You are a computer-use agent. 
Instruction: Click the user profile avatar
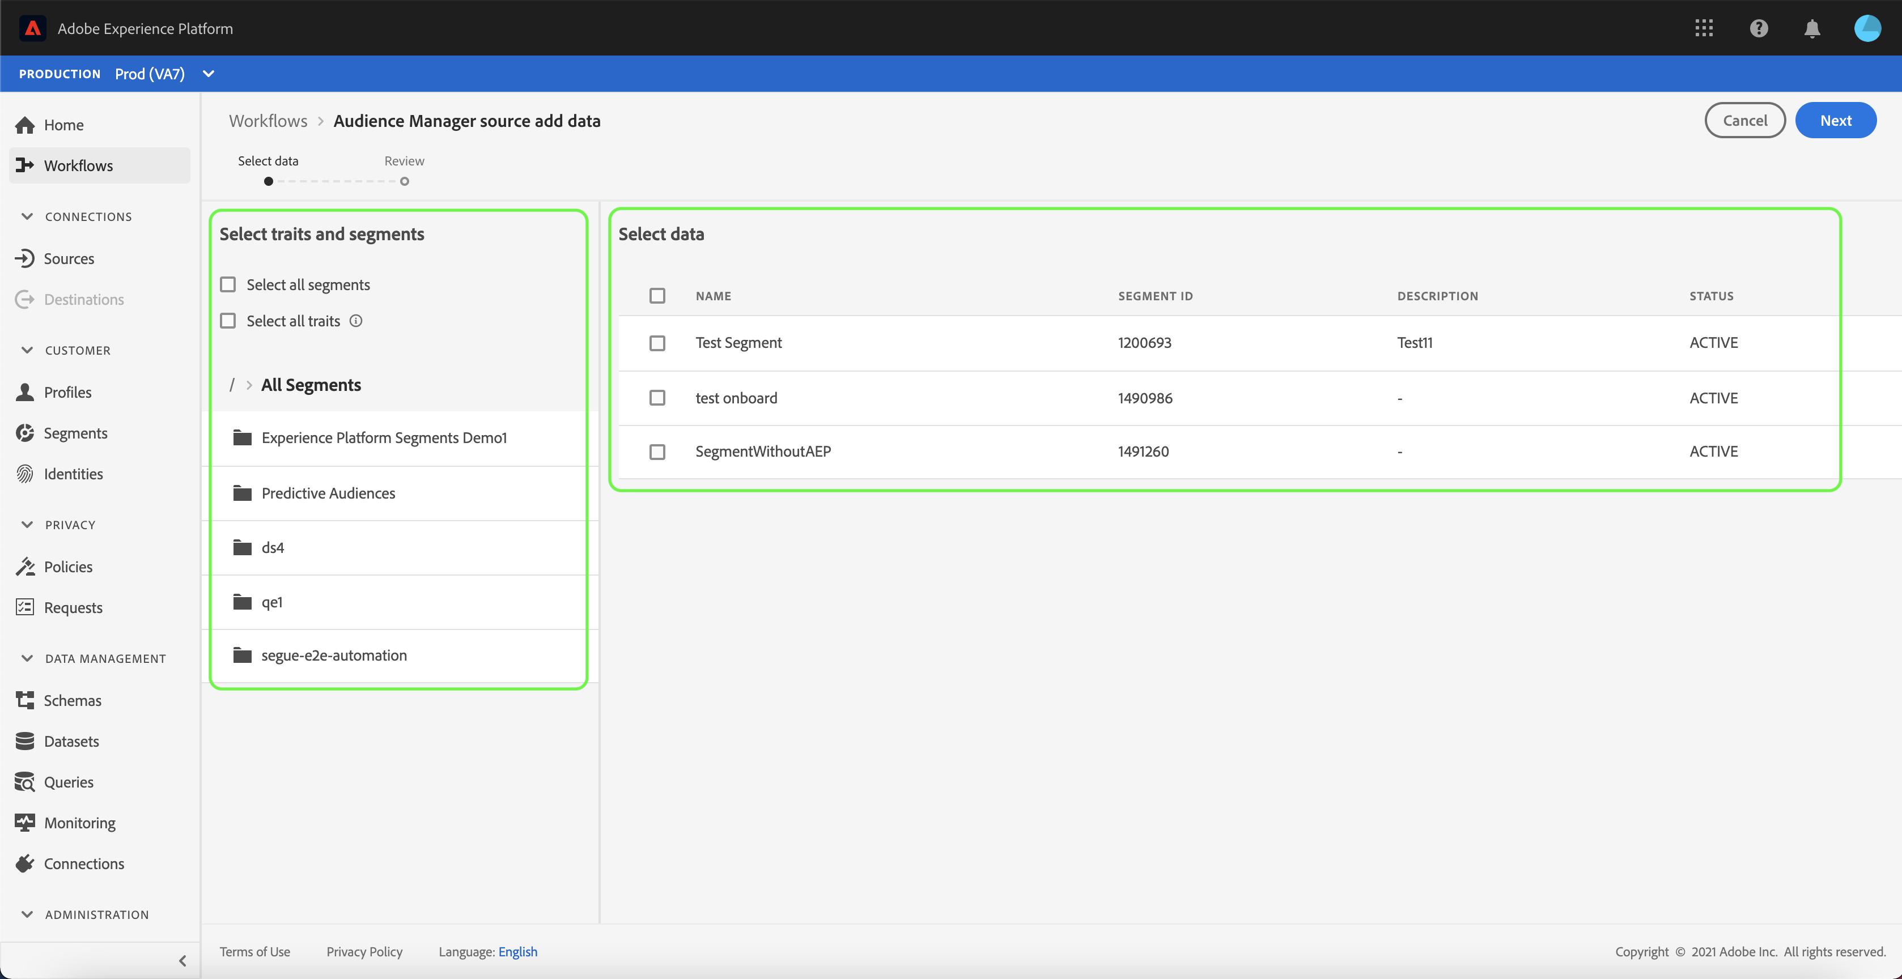coord(1867,28)
